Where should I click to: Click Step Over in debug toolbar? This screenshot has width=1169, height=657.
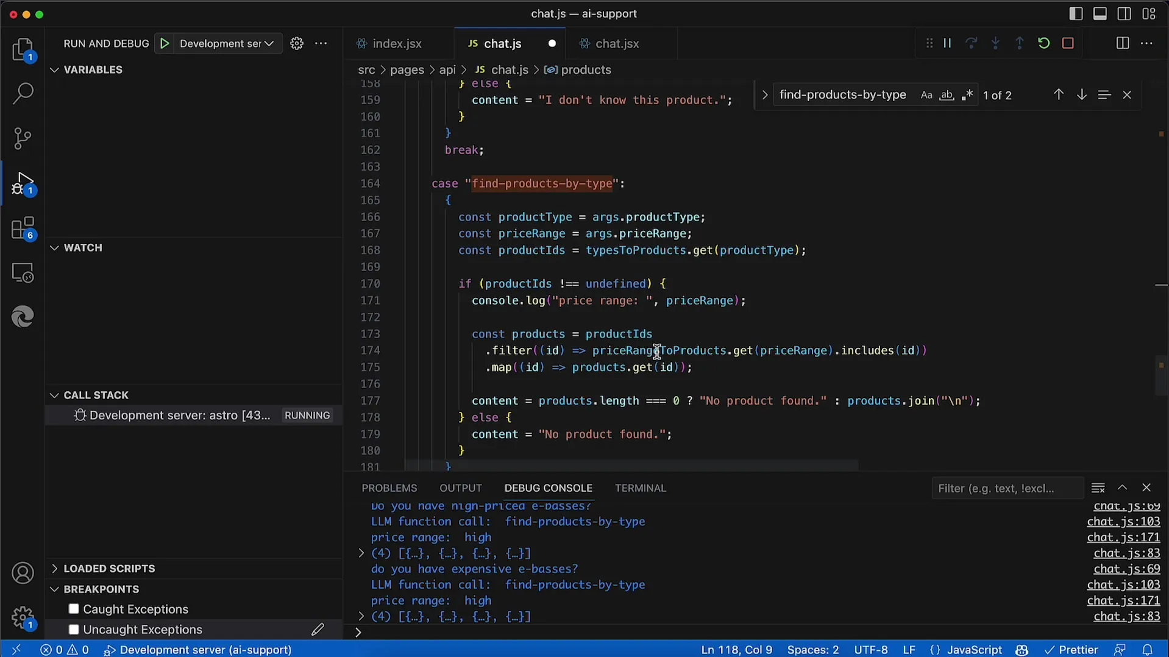972,43
